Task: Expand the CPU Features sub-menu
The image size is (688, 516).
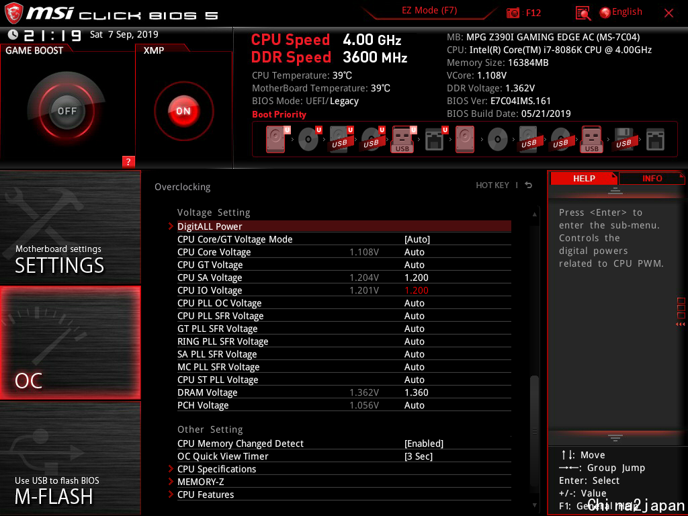Action: pyautogui.click(x=344, y=494)
